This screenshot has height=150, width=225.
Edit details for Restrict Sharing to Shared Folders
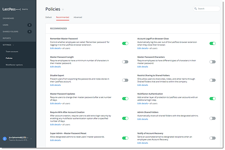point(142,85)
